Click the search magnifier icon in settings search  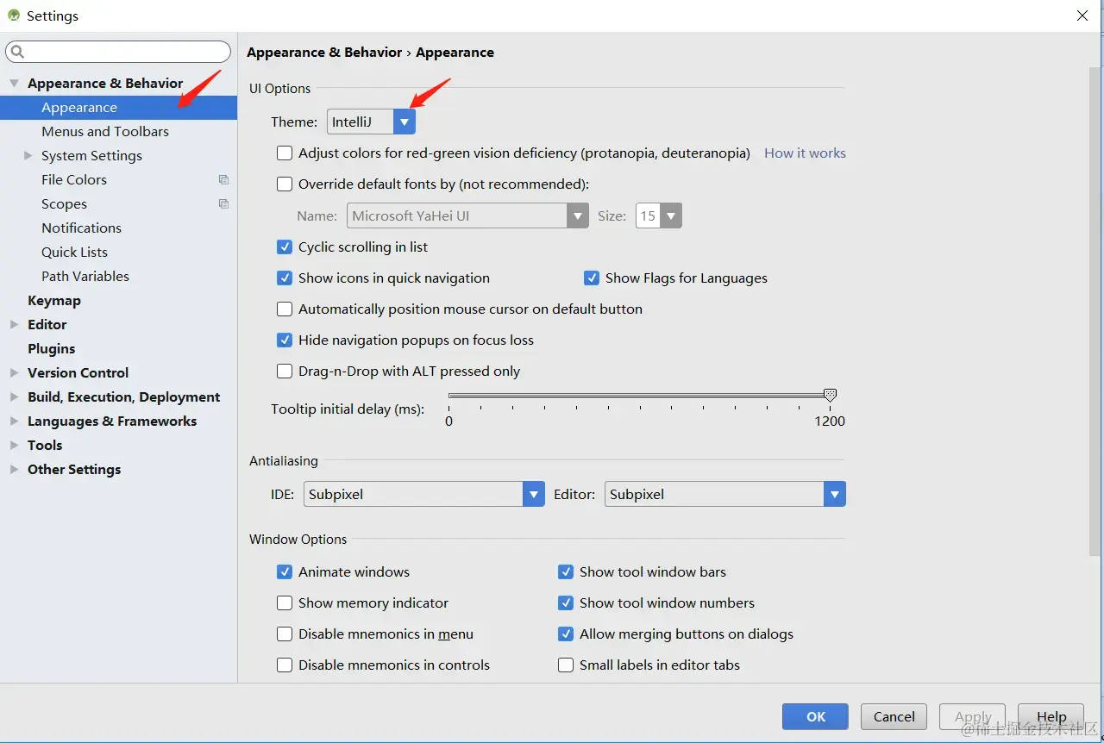click(17, 52)
